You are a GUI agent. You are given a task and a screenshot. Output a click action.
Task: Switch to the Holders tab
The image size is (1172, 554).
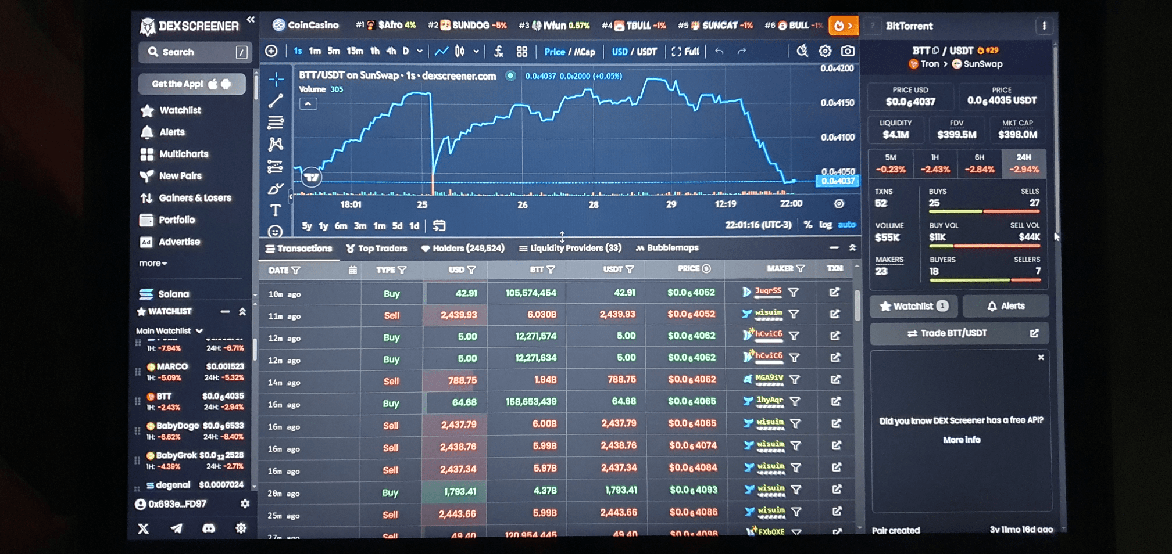click(463, 249)
